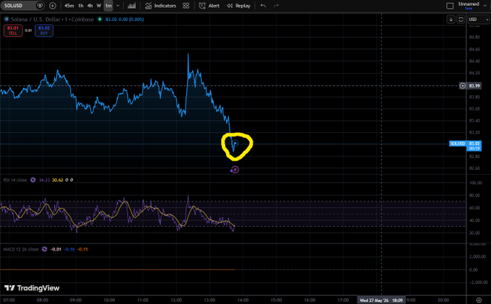Open the Indicators menu

coord(160,6)
